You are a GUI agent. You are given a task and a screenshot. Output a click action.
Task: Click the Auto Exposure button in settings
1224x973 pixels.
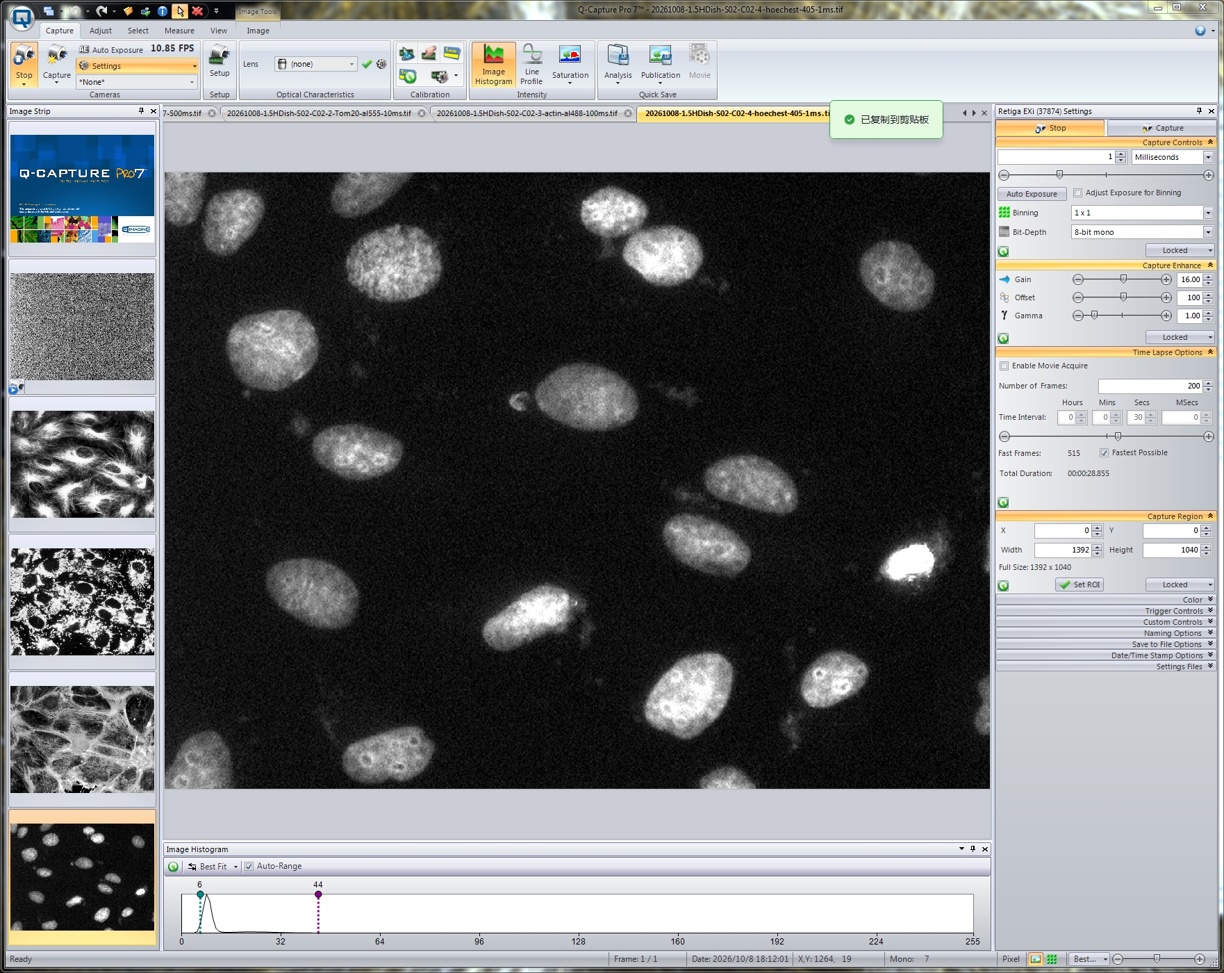pyautogui.click(x=1032, y=194)
